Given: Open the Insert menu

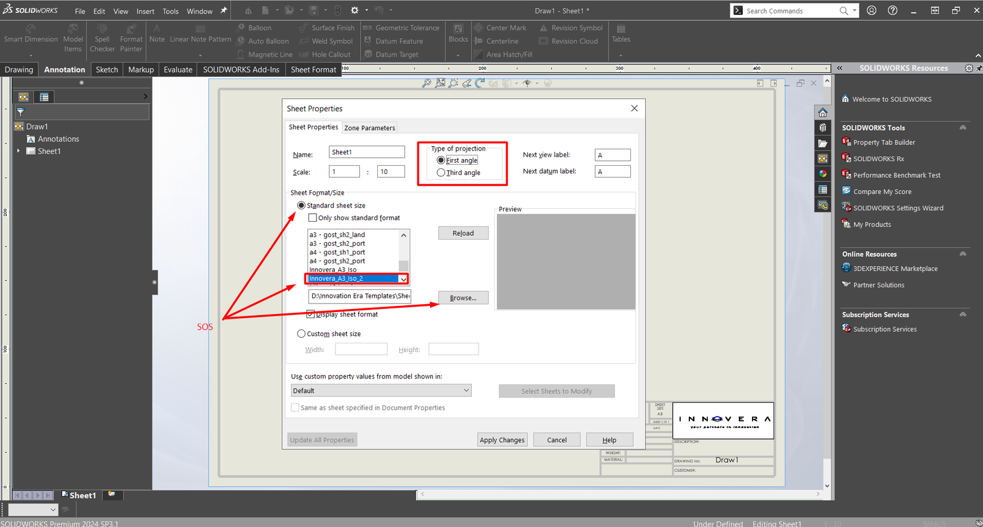Looking at the screenshot, I should pyautogui.click(x=145, y=11).
